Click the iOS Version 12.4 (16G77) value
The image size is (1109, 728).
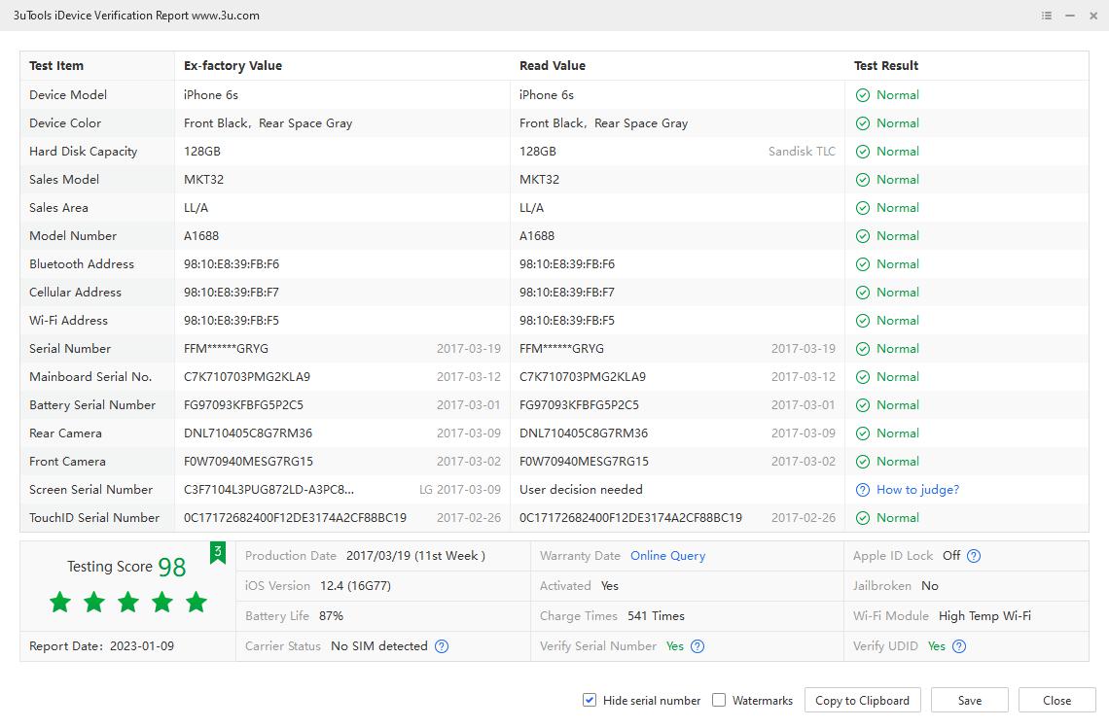pyautogui.click(x=355, y=586)
